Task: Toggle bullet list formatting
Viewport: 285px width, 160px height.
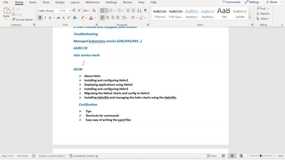Action: point(102,11)
